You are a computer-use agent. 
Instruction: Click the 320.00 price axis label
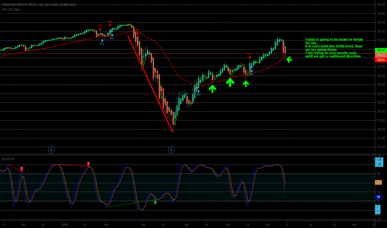(x=381, y=40)
